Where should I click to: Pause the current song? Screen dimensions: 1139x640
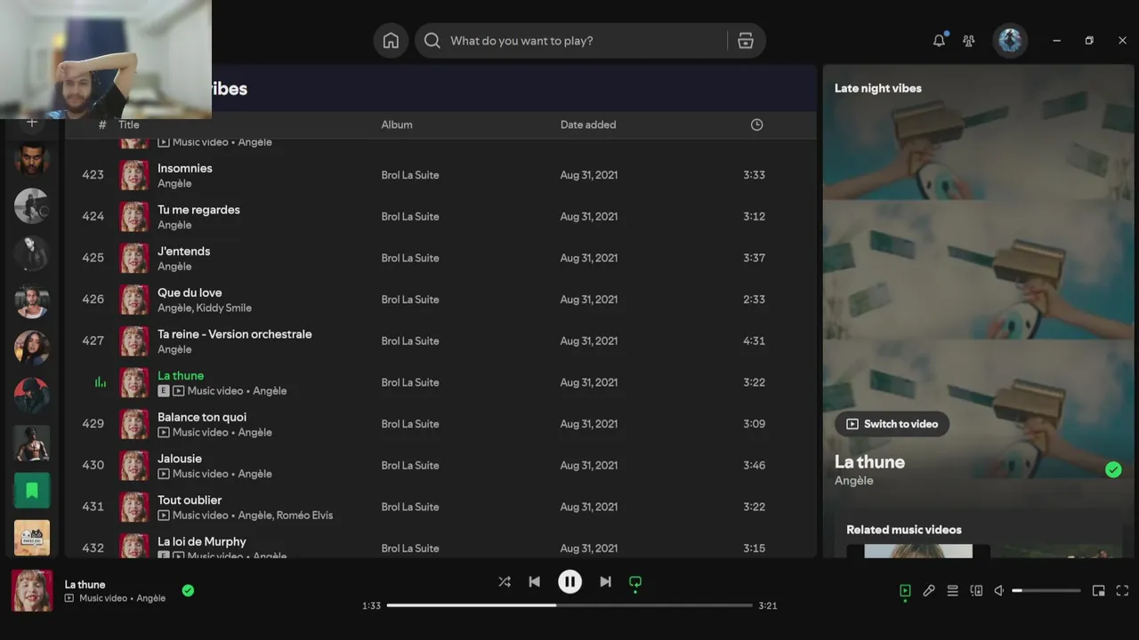tap(569, 581)
